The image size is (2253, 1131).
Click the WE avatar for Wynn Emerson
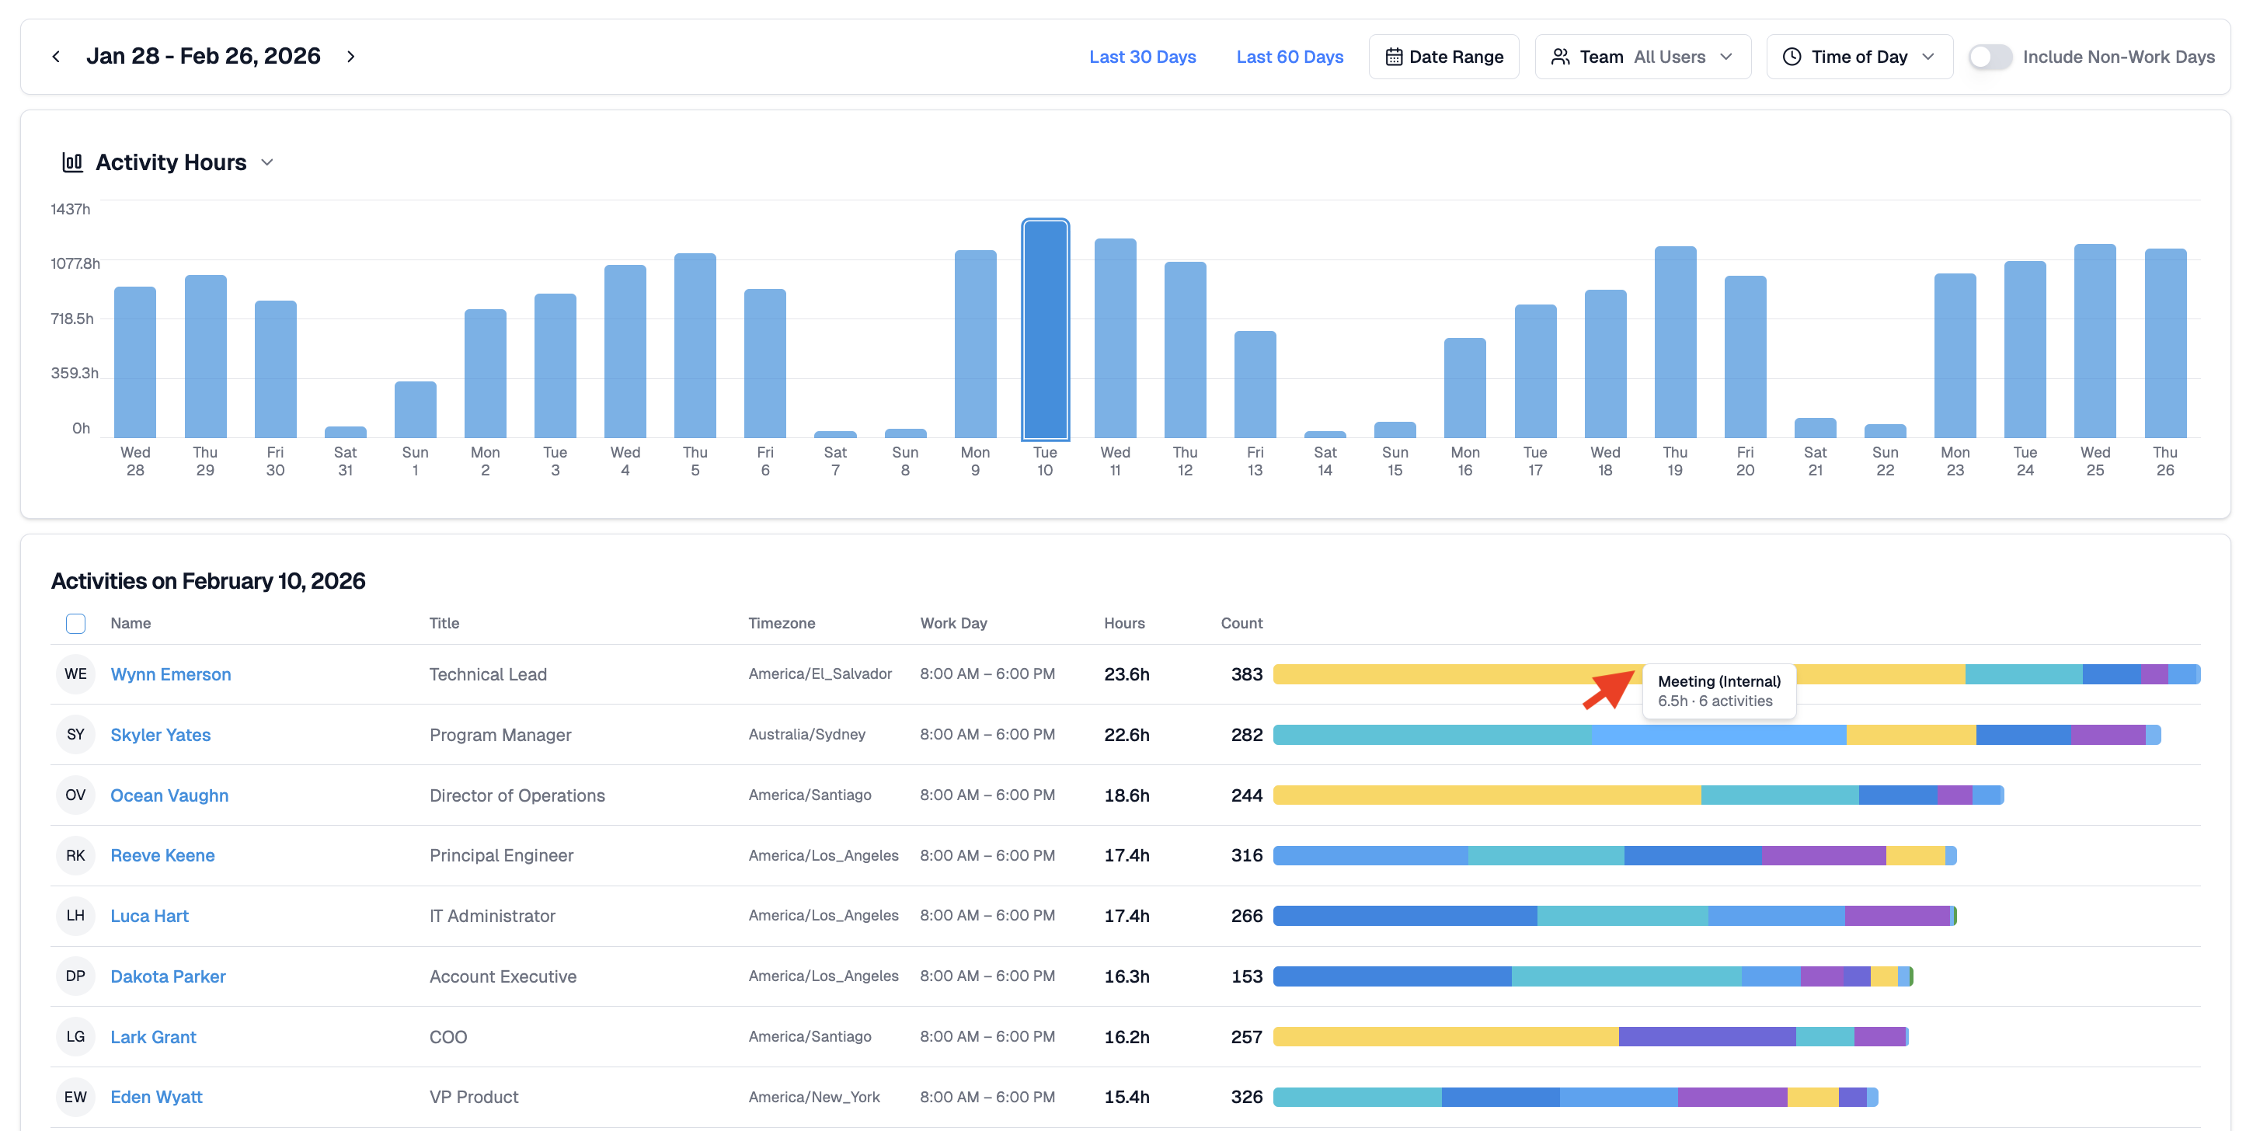point(75,673)
